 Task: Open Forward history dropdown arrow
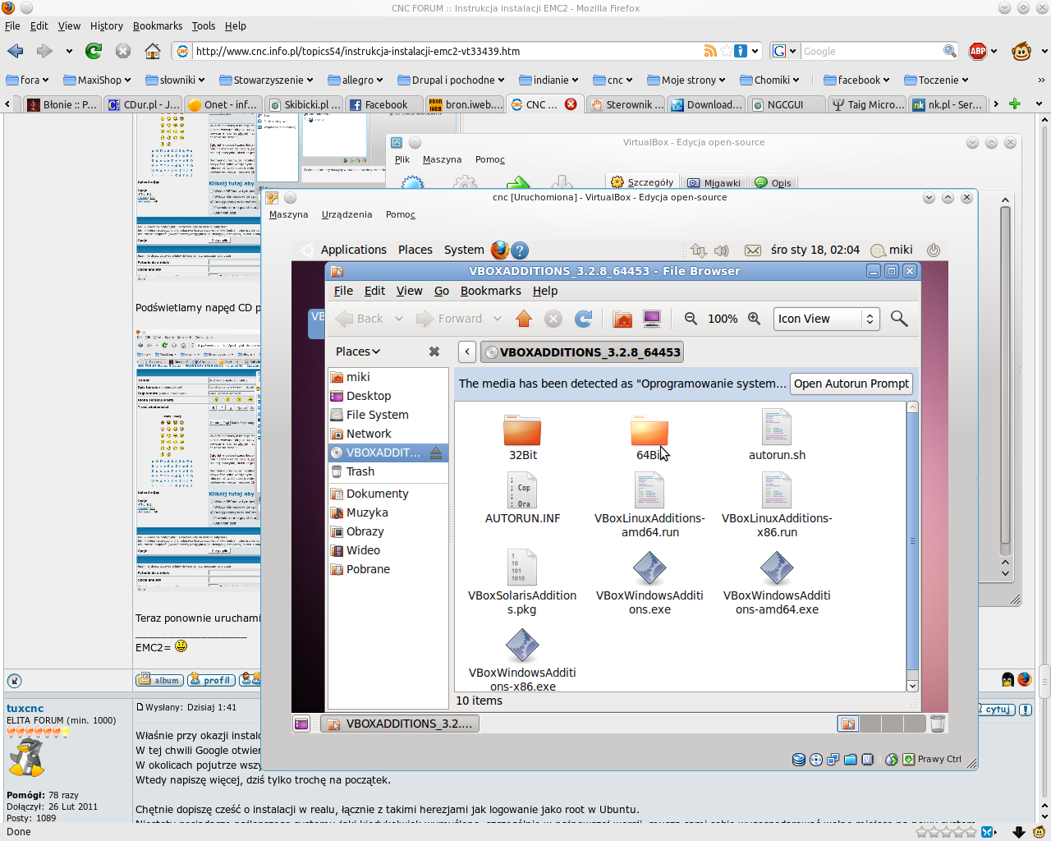[x=498, y=319]
